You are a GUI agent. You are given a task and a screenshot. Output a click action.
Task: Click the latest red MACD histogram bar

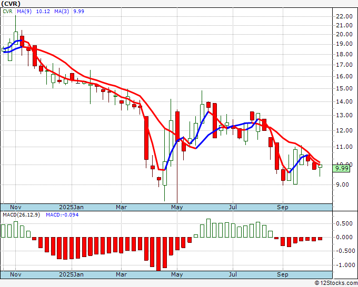[320, 239]
